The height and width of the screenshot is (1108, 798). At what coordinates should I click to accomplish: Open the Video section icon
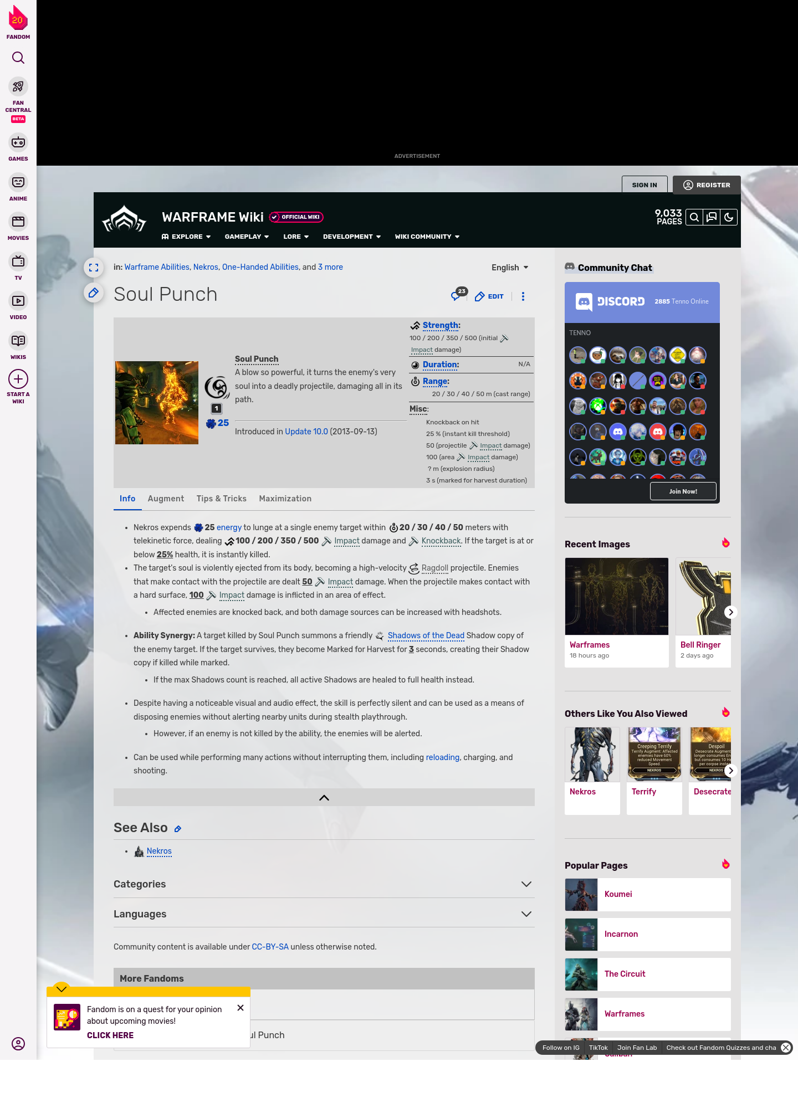point(18,301)
